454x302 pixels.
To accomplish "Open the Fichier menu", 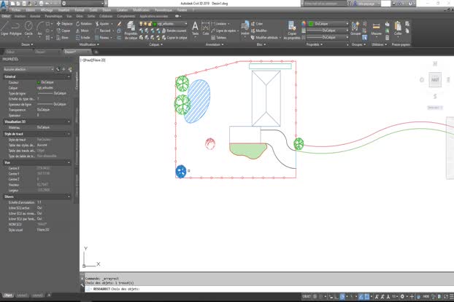I will (x=17, y=10).
